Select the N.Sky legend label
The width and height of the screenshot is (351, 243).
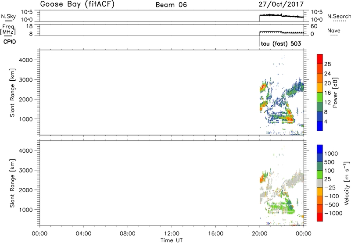coord(8,16)
